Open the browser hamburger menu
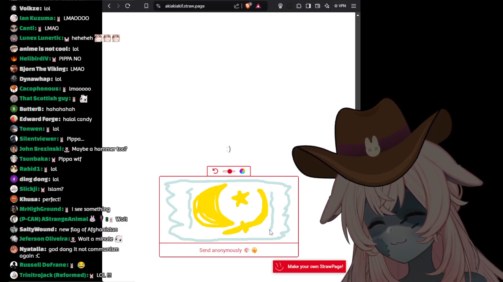Screen dimensions: 503x282 (x=354, y=6)
